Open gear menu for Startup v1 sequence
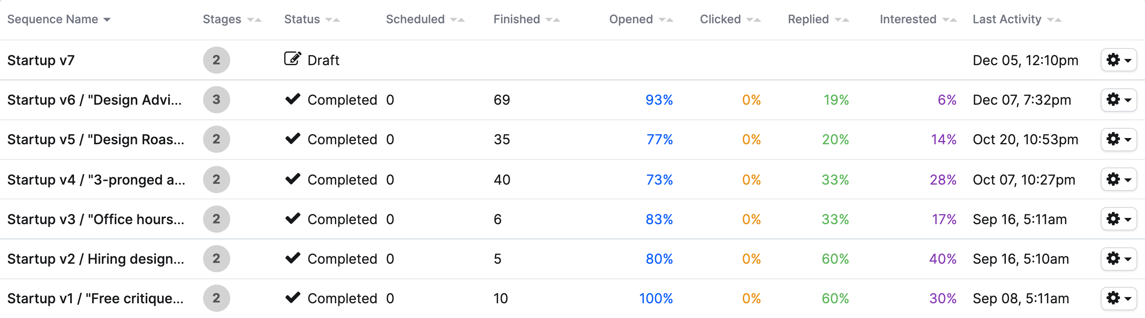This screenshot has height=318, width=1145. 1118,298
